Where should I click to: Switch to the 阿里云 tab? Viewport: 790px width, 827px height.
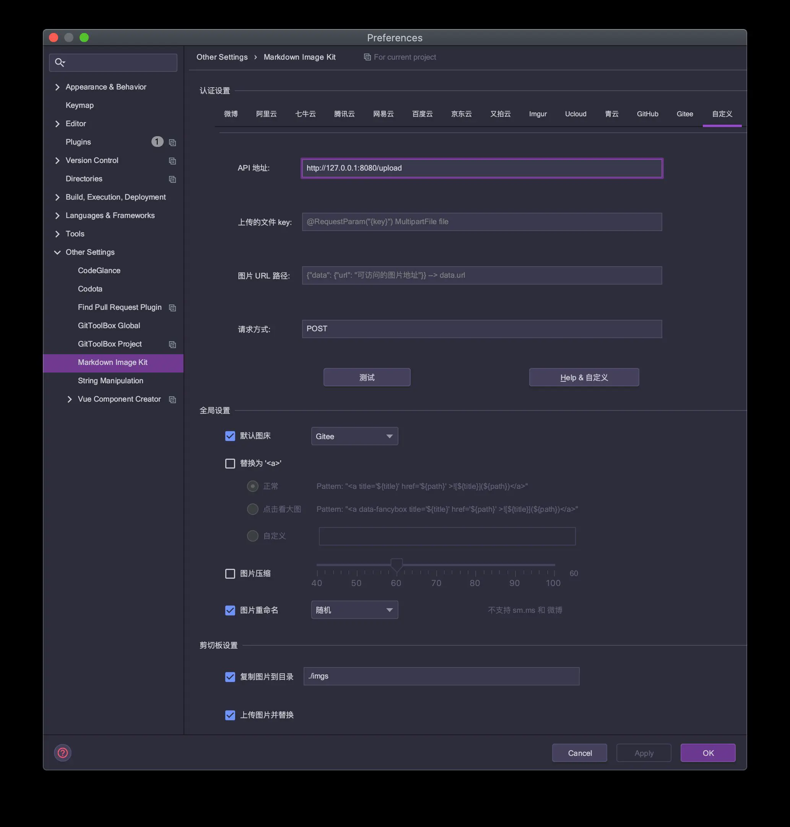tap(266, 114)
